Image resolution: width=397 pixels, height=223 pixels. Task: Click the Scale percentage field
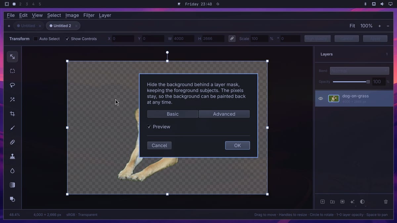pos(259,39)
